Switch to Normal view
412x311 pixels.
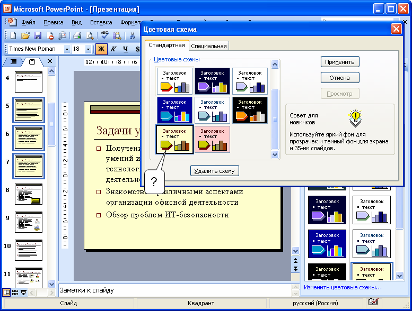click(x=6, y=292)
